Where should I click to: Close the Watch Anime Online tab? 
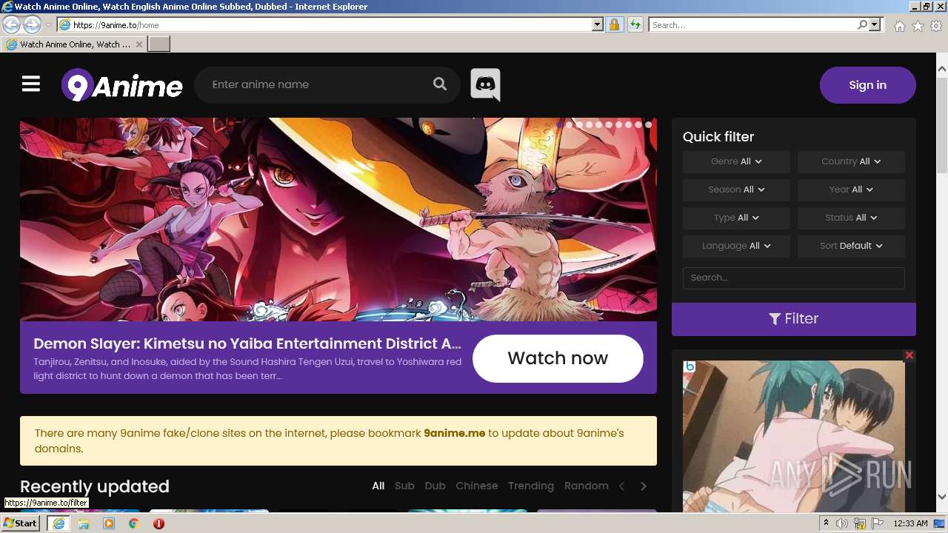click(x=139, y=44)
